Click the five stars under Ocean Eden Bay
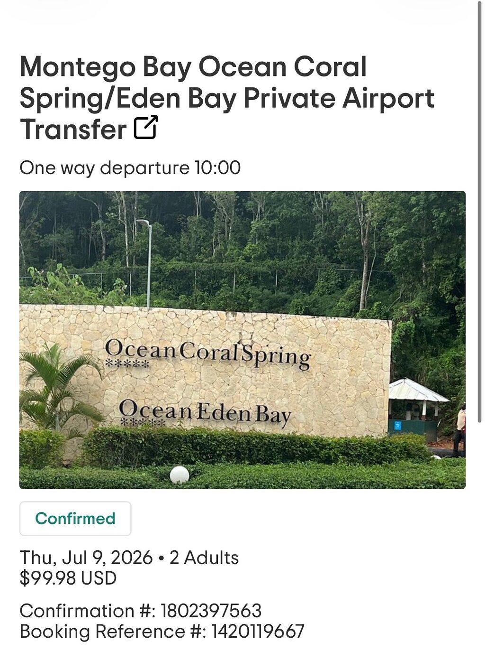The image size is (485, 651). tap(140, 421)
